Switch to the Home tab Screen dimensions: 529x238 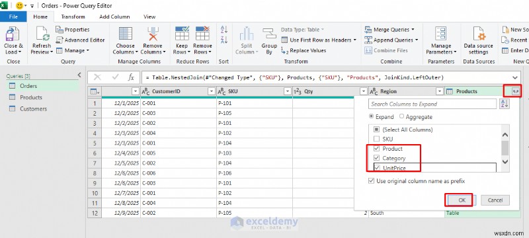coord(40,17)
